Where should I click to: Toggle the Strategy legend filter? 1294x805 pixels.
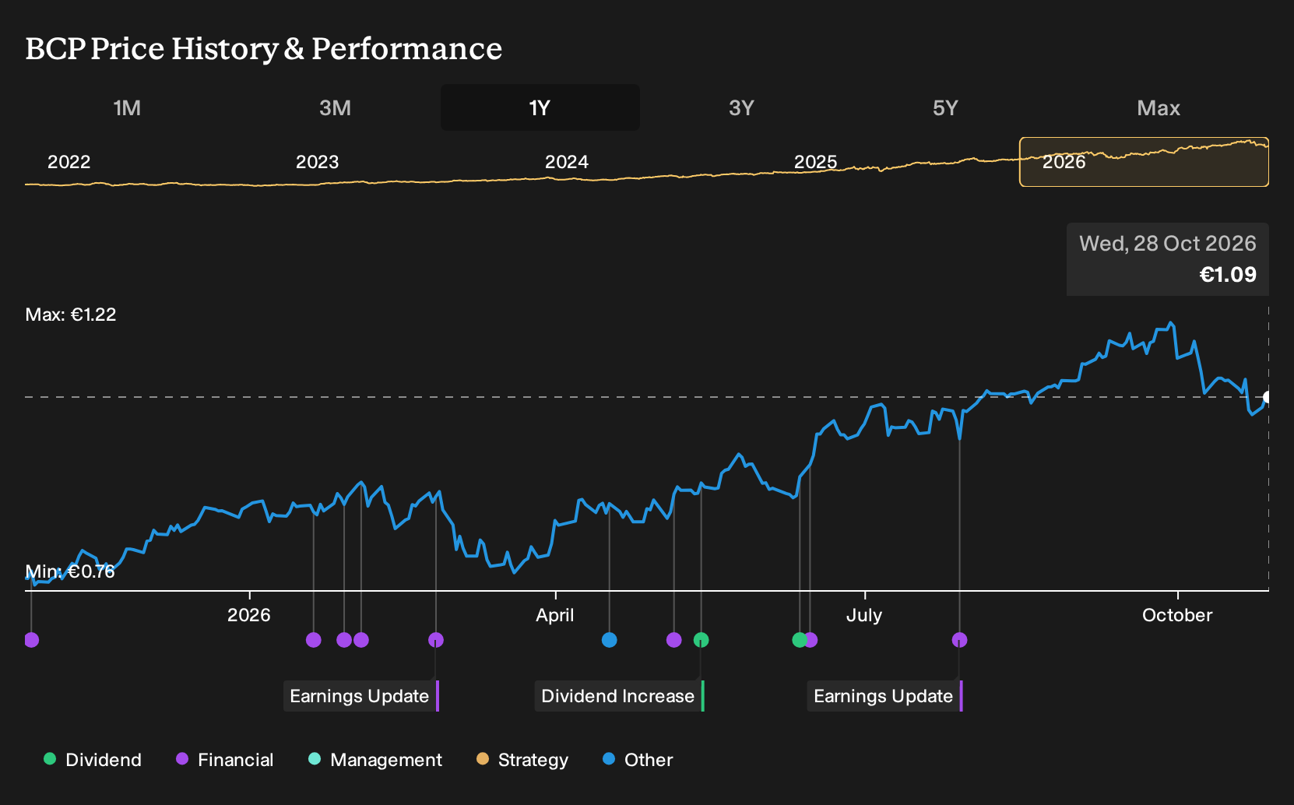(x=522, y=760)
